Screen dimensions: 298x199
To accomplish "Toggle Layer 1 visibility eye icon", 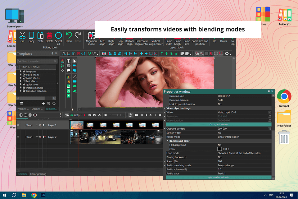I will (x=18, y=125).
